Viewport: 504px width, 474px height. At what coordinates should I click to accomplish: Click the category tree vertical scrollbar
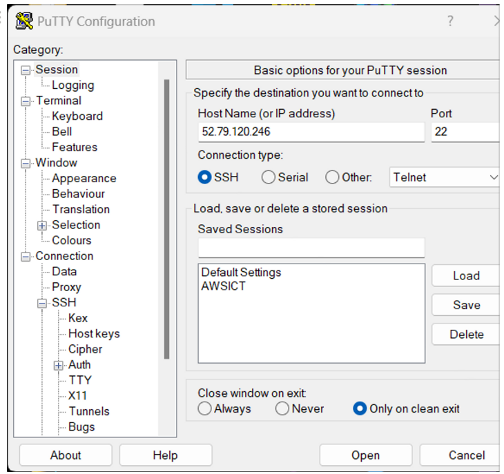click(x=166, y=219)
